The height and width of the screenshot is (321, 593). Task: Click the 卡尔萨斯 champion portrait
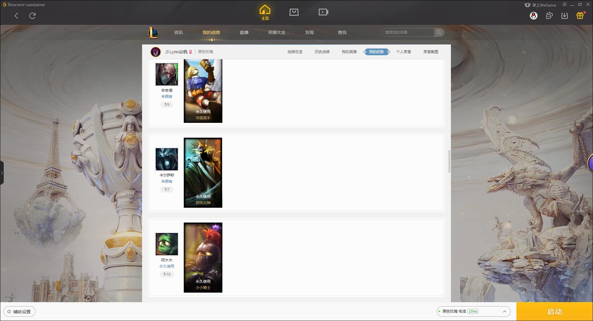point(167,159)
